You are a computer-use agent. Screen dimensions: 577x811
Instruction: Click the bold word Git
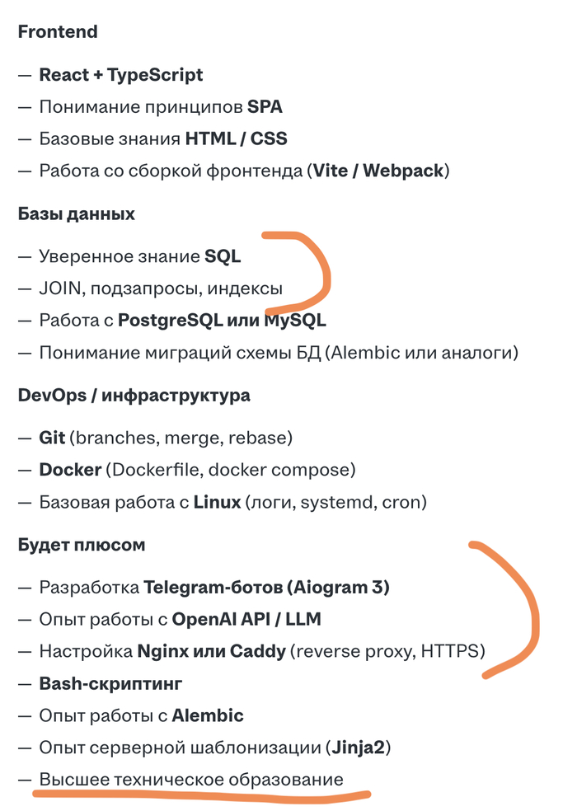click(x=52, y=438)
